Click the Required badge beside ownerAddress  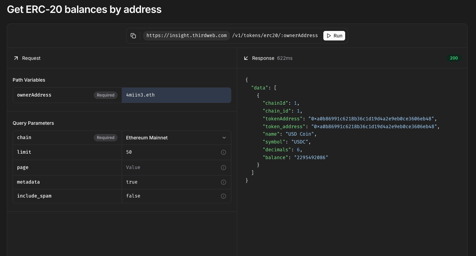click(106, 95)
